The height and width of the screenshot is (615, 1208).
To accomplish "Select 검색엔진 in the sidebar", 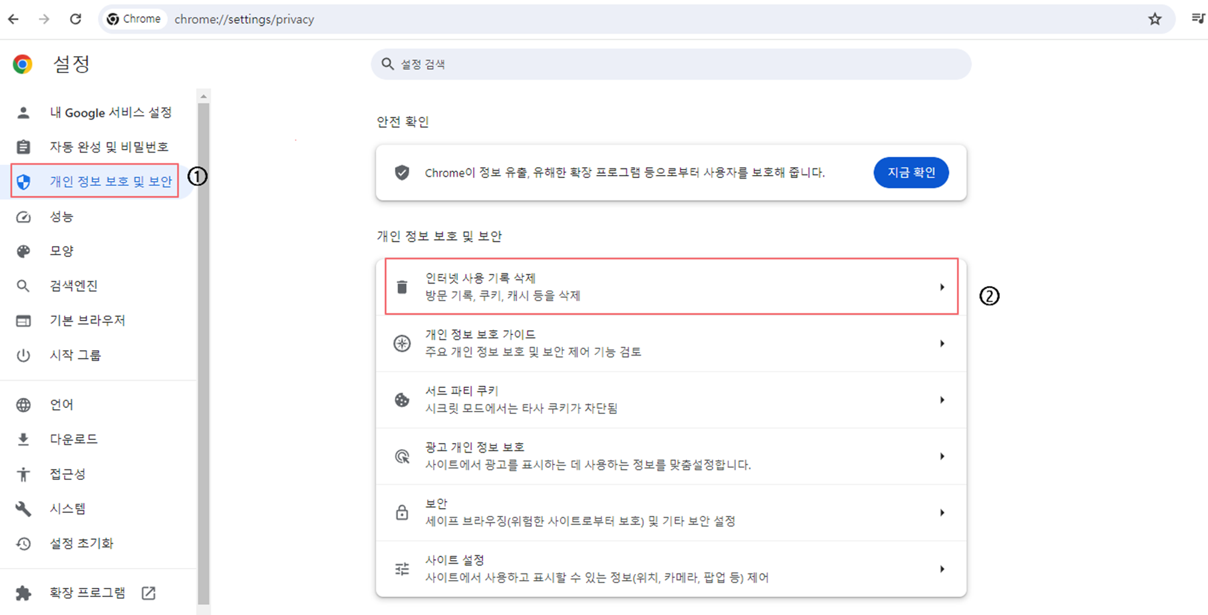I will (73, 285).
